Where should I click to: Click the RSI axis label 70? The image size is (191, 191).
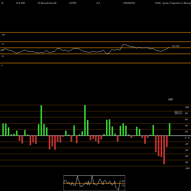coord(3,44)
